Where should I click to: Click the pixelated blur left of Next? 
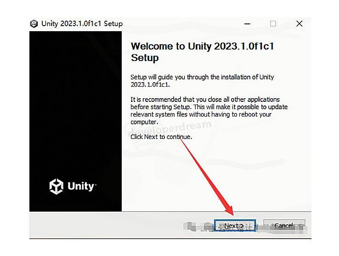[198, 226]
